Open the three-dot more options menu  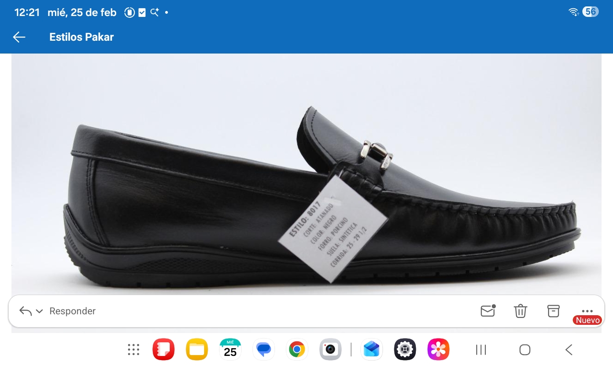[587, 311]
